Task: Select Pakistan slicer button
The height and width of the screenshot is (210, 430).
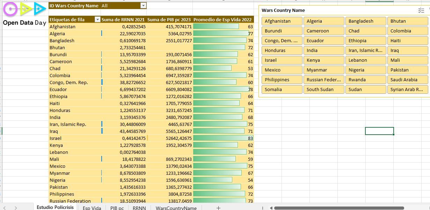Action: [x=408, y=70]
